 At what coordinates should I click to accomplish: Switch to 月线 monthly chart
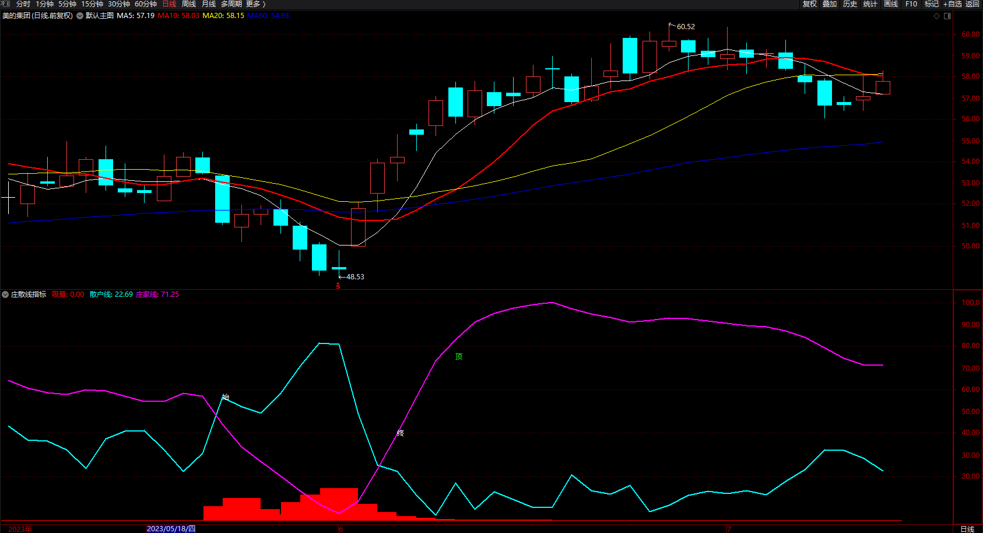[x=209, y=4]
